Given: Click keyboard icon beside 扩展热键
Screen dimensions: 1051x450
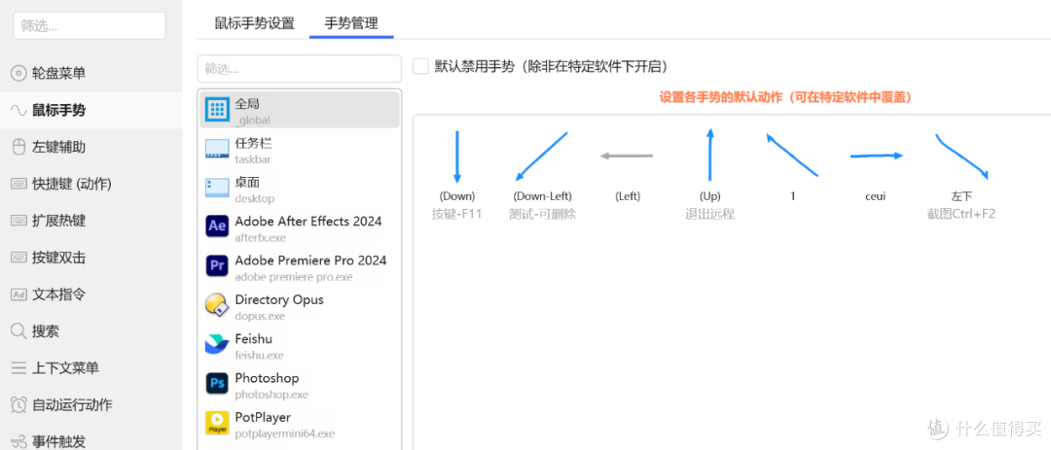Looking at the screenshot, I should (x=18, y=221).
